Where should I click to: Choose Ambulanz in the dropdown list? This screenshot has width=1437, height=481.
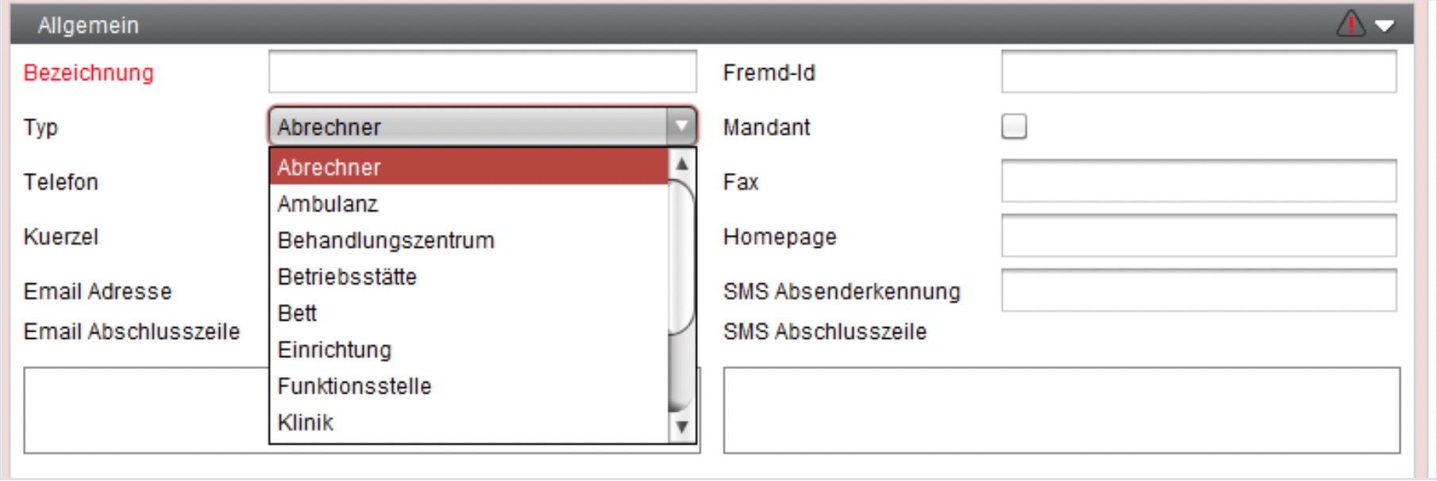(x=469, y=204)
